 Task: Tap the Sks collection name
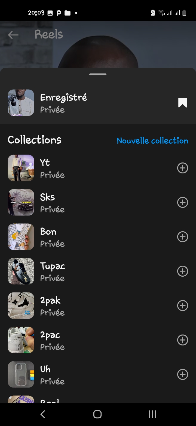pyautogui.click(x=48, y=197)
